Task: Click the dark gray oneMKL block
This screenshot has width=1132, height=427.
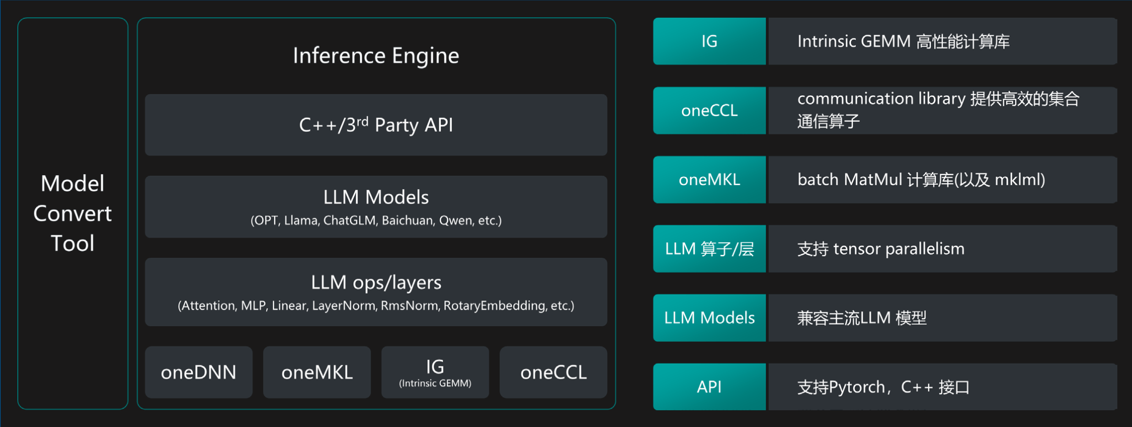Action: (317, 372)
